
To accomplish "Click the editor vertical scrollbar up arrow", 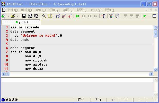I will pos(155,27).
